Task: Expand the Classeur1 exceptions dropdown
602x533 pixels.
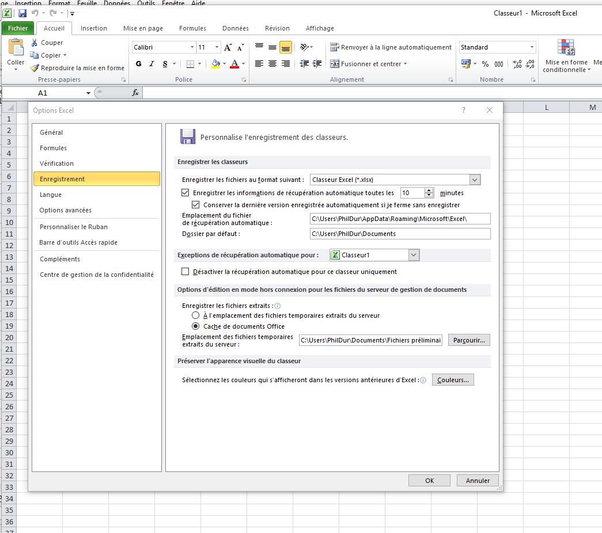Action: [414, 255]
